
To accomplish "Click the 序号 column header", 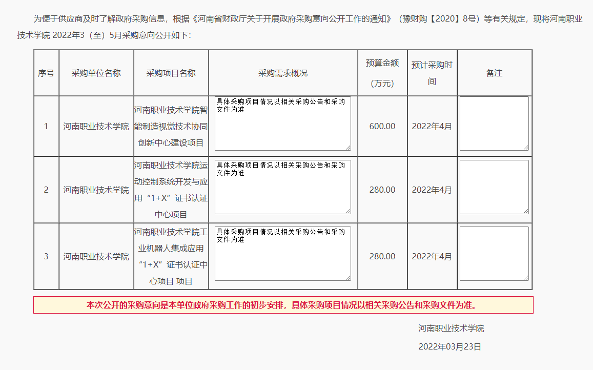I will (x=46, y=73).
